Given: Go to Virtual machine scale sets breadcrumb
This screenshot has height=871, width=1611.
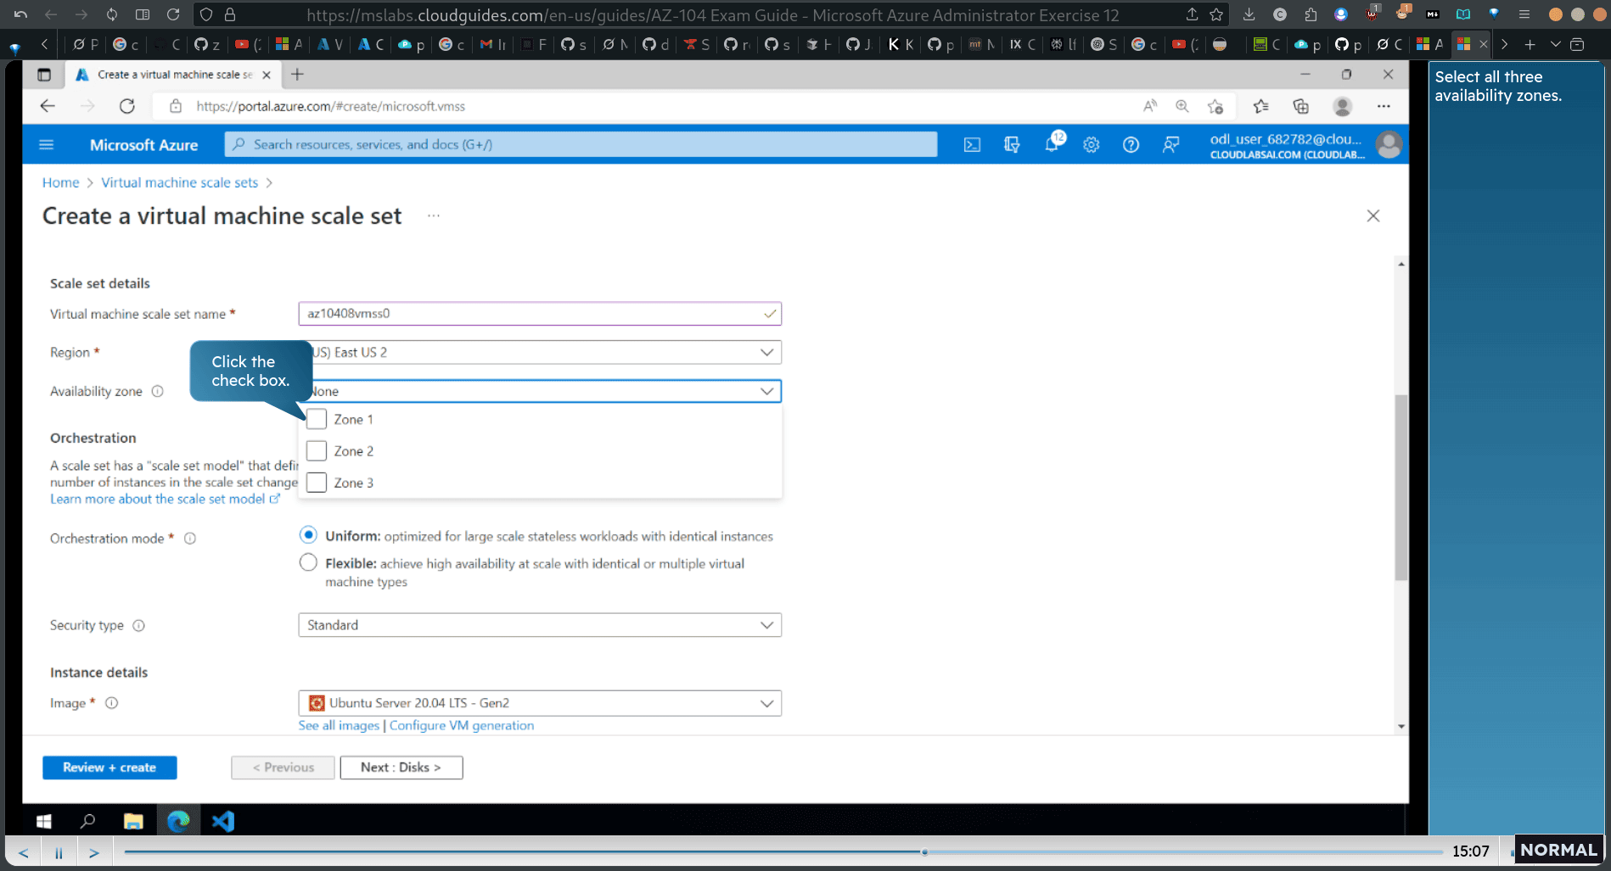Looking at the screenshot, I should tap(179, 182).
